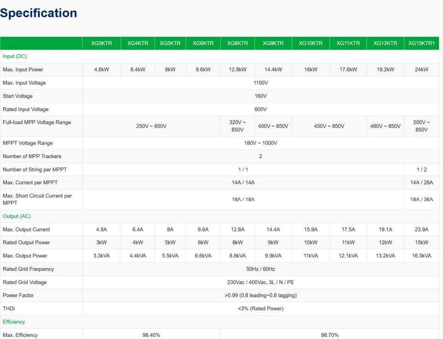Click the 14A / 28A current cell
The width and height of the screenshot is (443, 339).
pyautogui.click(x=422, y=182)
